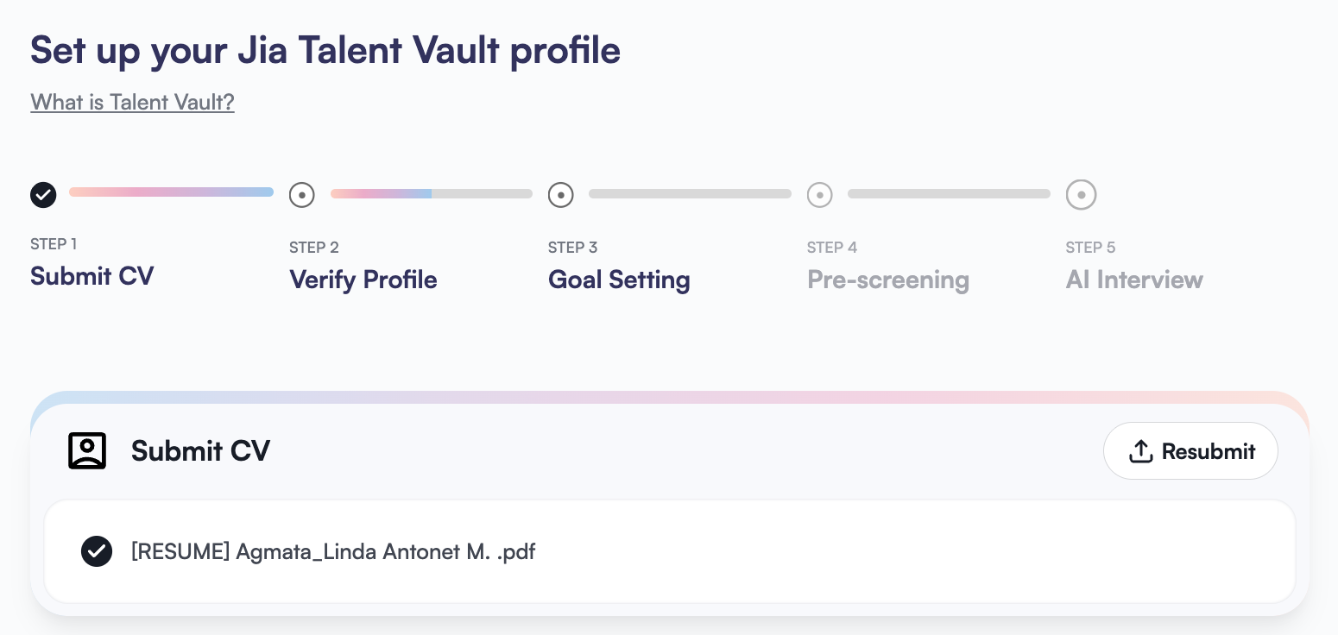Switch to the Goal Setting step
Viewport: 1338px width, 635px height.
619,280
